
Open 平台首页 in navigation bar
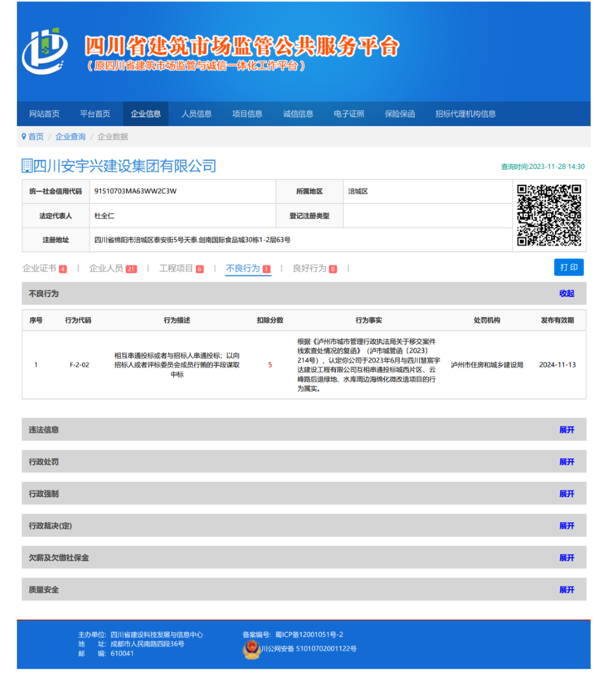95,114
